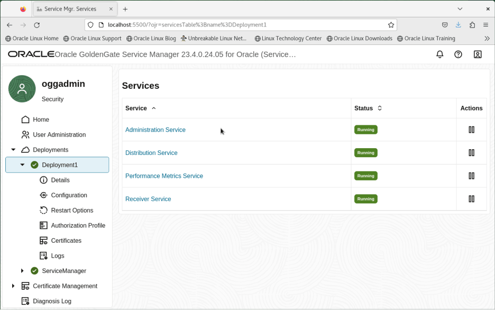Open the user account profile icon
495x310 pixels.
(x=478, y=54)
